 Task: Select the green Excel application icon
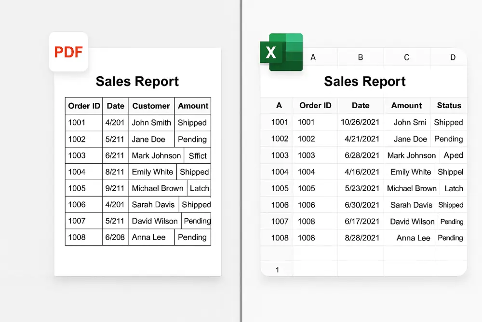point(281,53)
